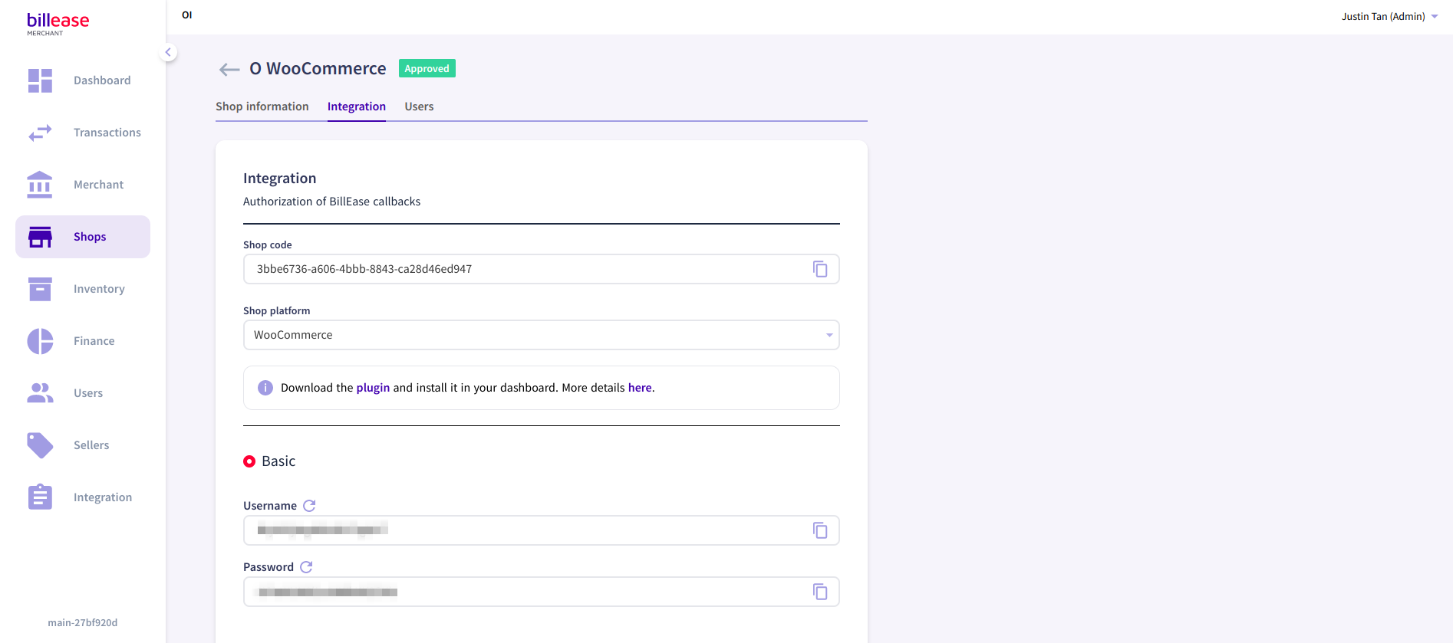Click the Integration clipboard icon
Image resolution: width=1453 pixels, height=643 pixels.
[x=40, y=497]
